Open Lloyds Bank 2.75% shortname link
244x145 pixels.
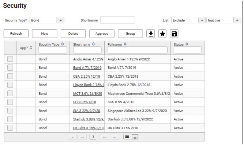(x=89, y=85)
